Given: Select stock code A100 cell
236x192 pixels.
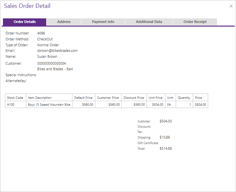Looking at the screenshot, I should [x=11, y=105].
